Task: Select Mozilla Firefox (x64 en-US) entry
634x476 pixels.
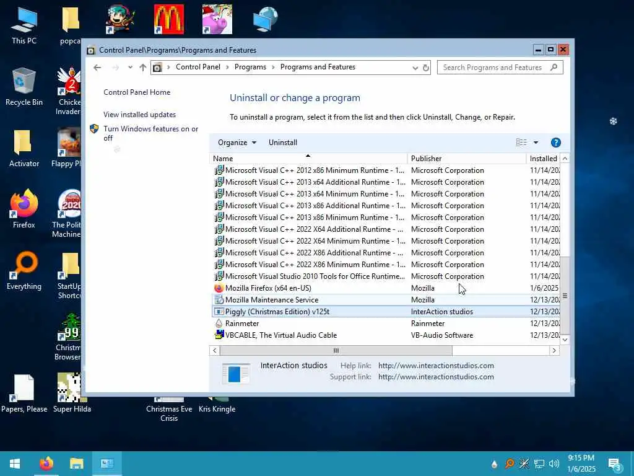Action: [x=386, y=288]
